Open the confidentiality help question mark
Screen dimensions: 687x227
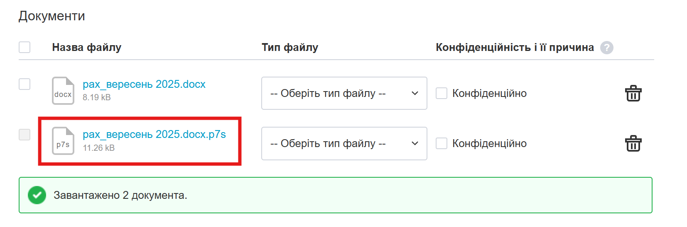(x=606, y=48)
